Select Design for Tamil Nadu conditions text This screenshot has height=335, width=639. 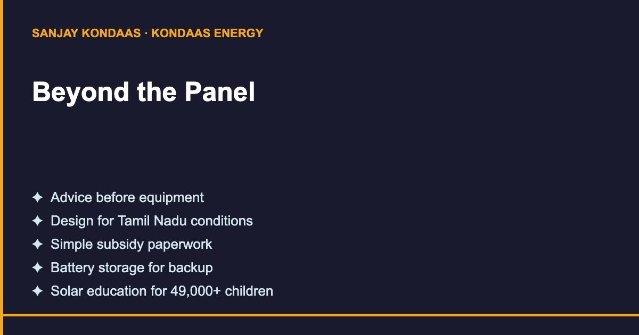(152, 221)
